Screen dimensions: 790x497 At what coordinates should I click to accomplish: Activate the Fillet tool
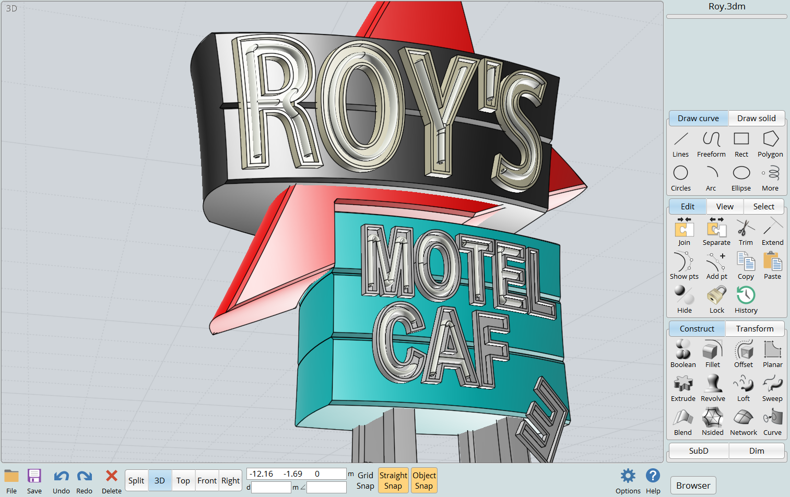click(x=713, y=354)
